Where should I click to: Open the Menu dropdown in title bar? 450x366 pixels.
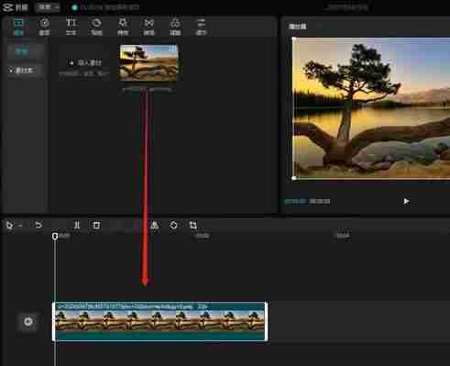coord(48,7)
